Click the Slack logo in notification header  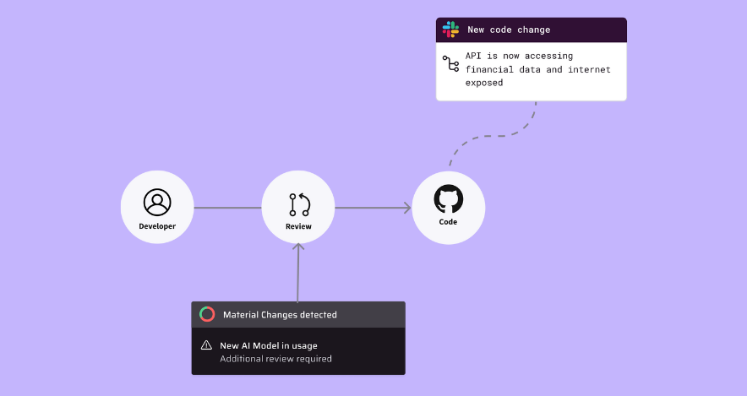coord(450,30)
